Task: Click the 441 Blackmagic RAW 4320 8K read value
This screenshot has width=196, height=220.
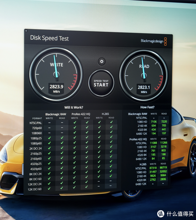Action: pos(164,129)
